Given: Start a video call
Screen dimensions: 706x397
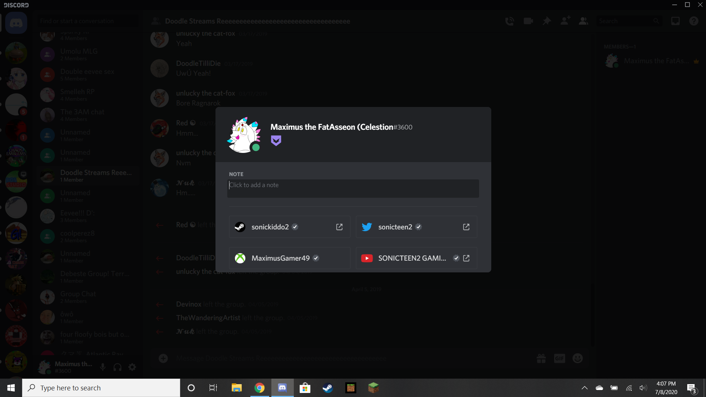Looking at the screenshot, I should click(x=528, y=21).
